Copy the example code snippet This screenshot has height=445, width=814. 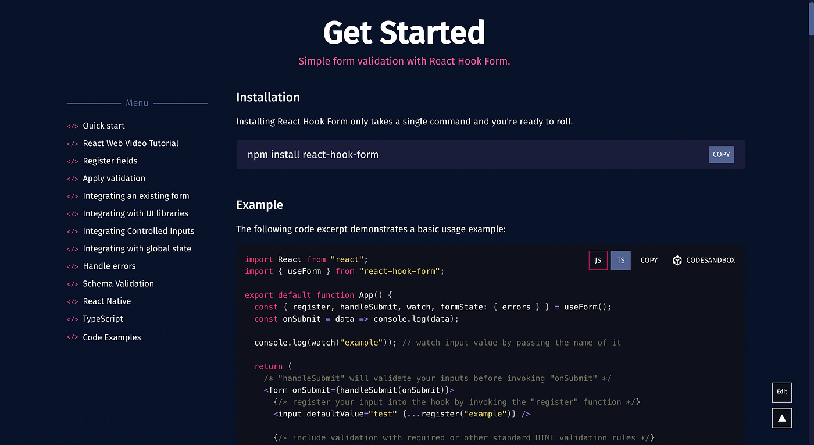tap(649, 261)
